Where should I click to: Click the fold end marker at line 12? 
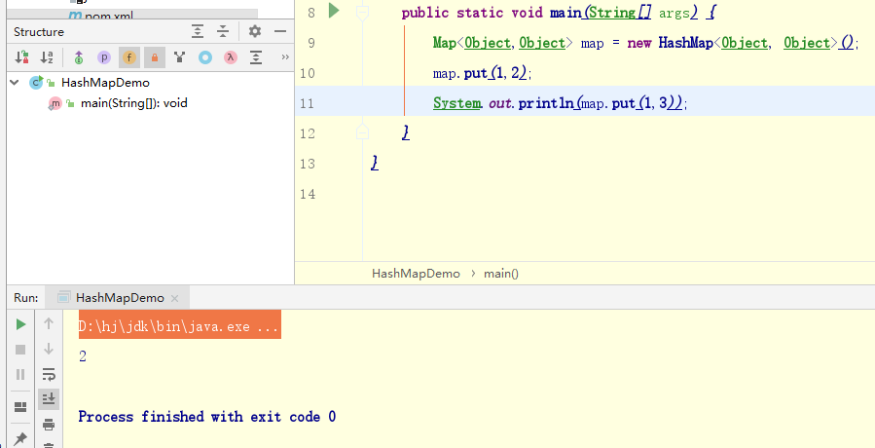pos(363,131)
